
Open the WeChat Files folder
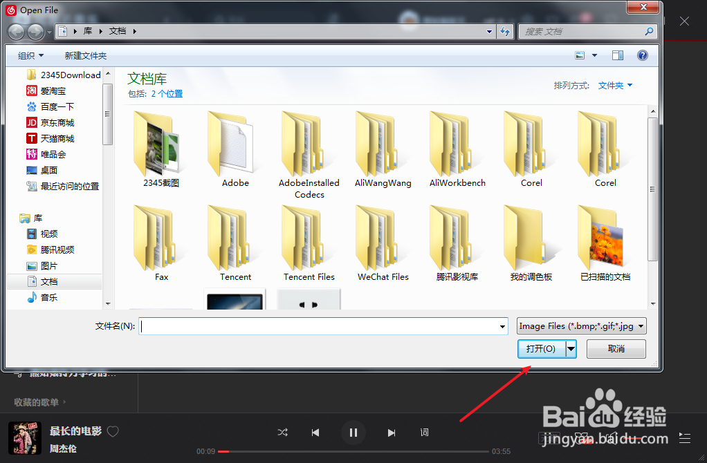pyautogui.click(x=383, y=243)
